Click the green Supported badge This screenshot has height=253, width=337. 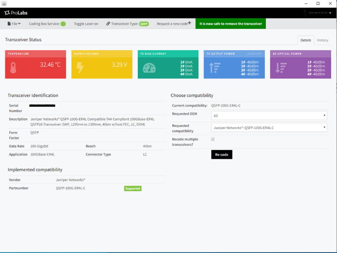click(x=133, y=188)
